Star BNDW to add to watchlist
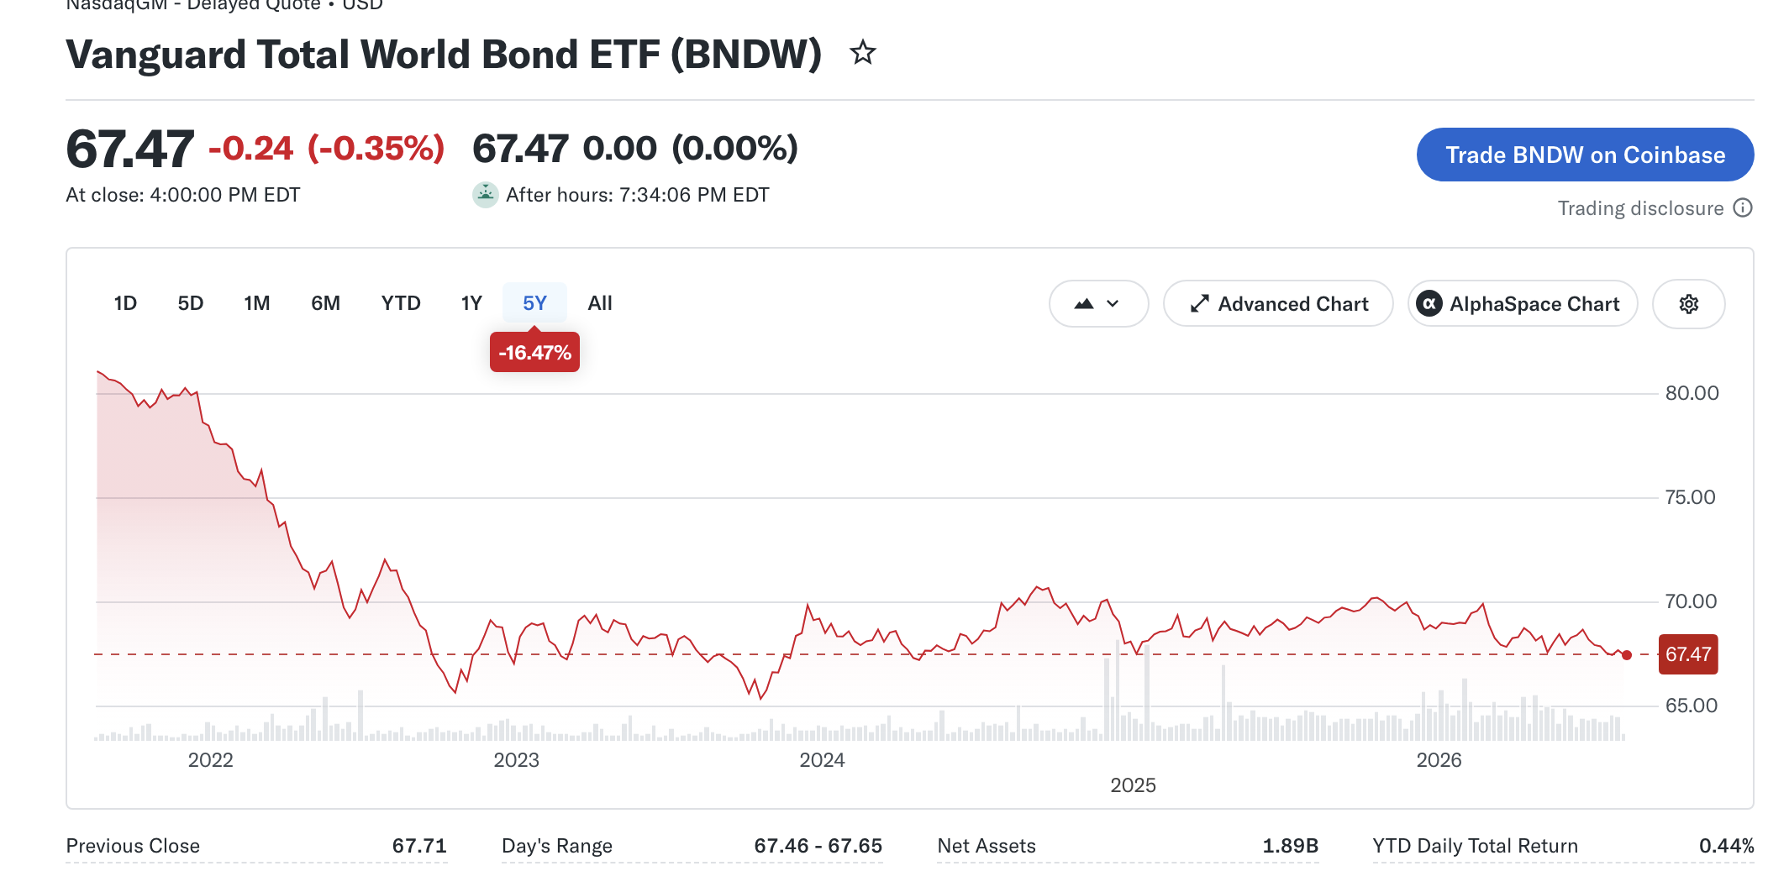The image size is (1768, 887). coord(862,54)
